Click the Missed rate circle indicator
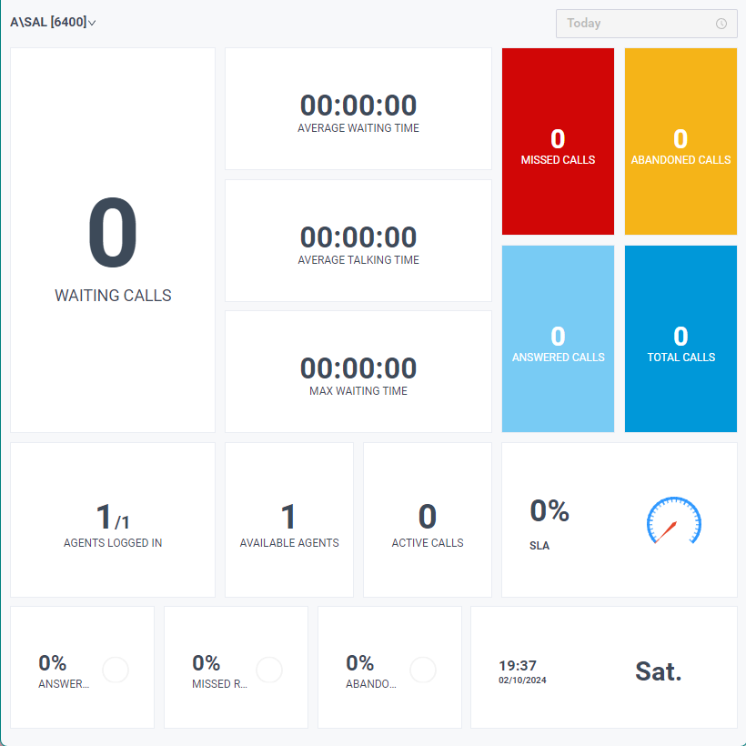The image size is (746, 746). point(269,670)
